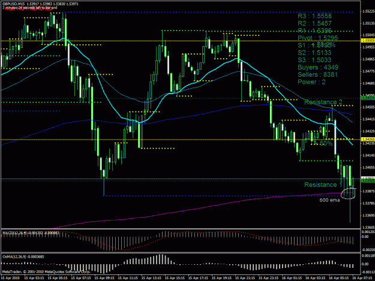
Task: Click the 15 Apr 05:15 time label
Action: (x=58, y=278)
